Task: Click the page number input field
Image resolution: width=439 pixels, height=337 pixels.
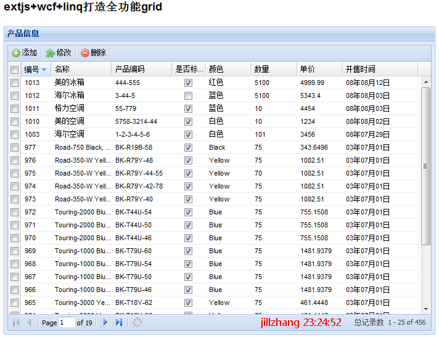Action: pyautogui.click(x=67, y=323)
